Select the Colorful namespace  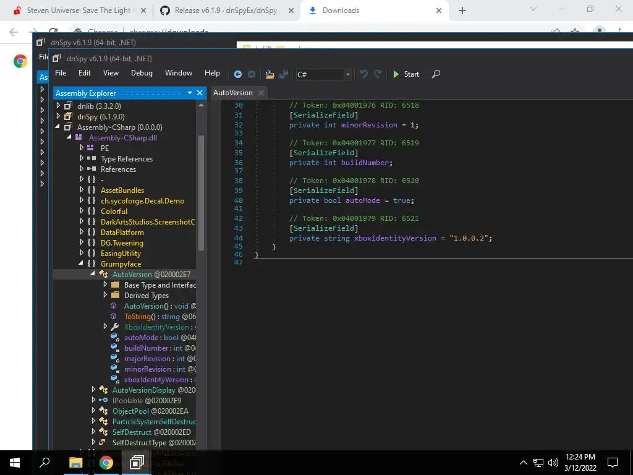click(114, 212)
